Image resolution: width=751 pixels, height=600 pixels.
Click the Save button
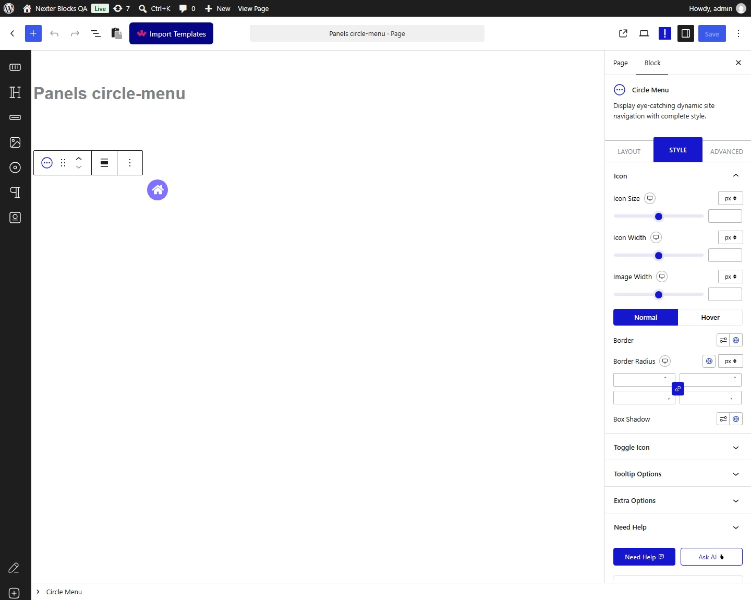click(x=712, y=33)
